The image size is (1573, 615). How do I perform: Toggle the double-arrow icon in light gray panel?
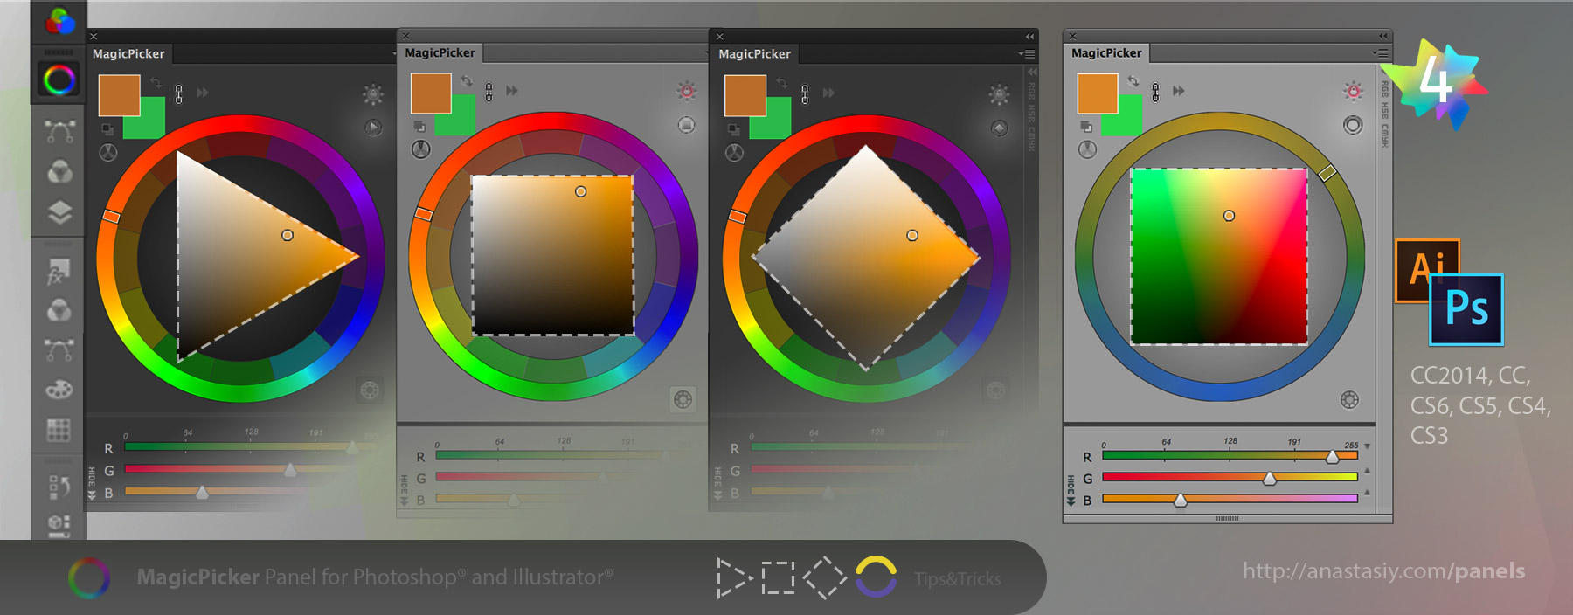point(1179,91)
